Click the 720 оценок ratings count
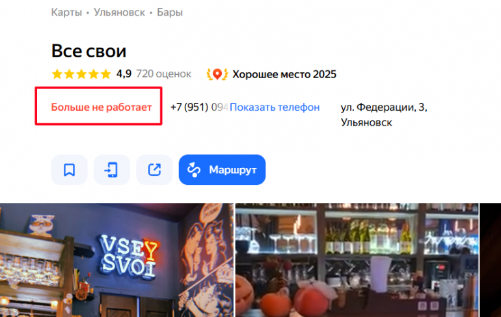Image resolution: width=501 pixels, height=317 pixels. pos(163,74)
